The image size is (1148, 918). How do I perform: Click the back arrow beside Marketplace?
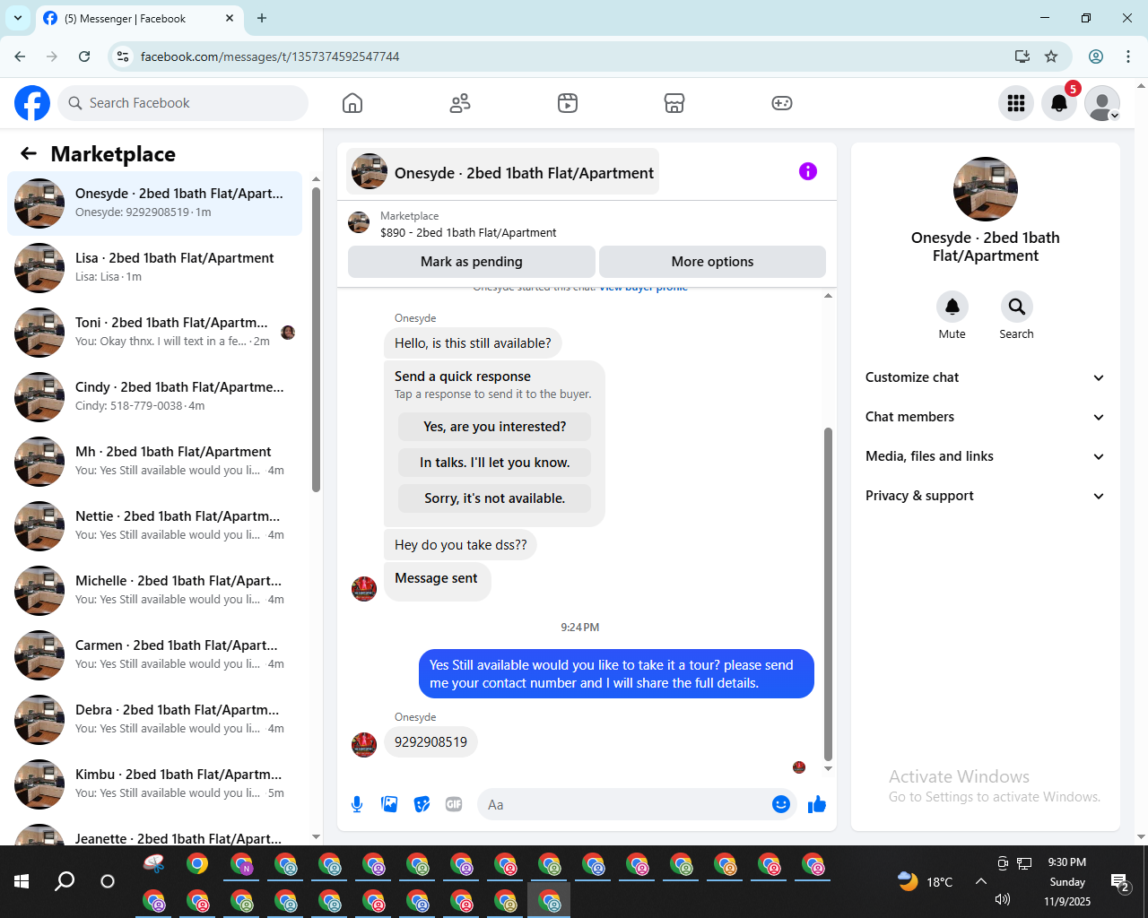pos(29,153)
